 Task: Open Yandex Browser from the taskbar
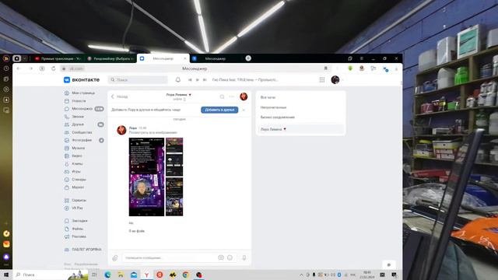click(146, 275)
